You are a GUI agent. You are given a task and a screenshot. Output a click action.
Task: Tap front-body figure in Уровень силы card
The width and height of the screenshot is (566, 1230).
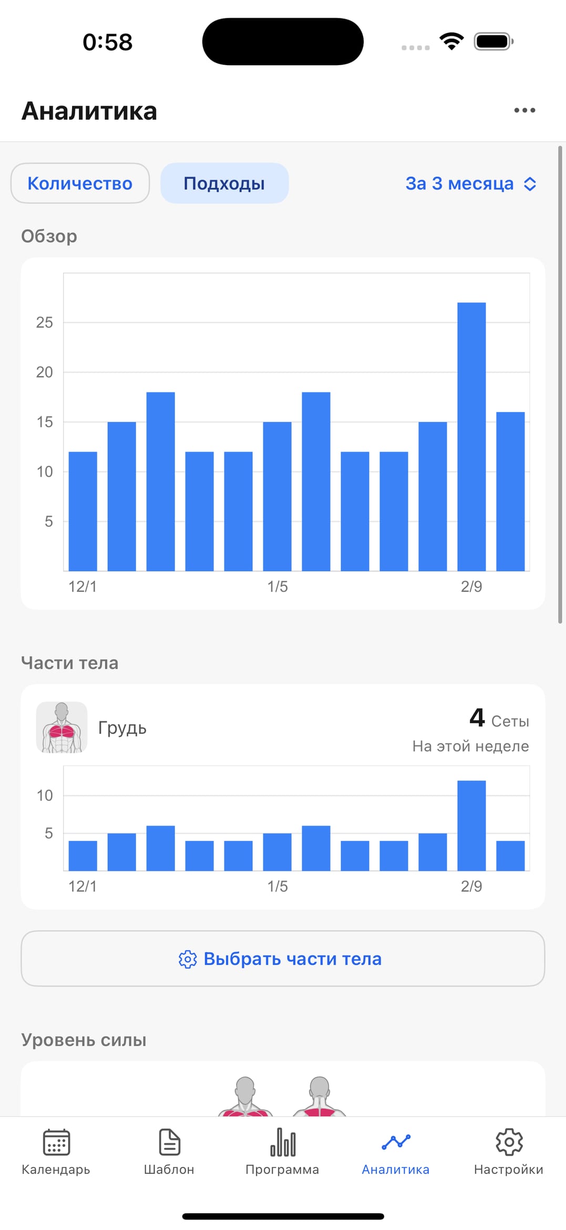pyautogui.click(x=245, y=1096)
